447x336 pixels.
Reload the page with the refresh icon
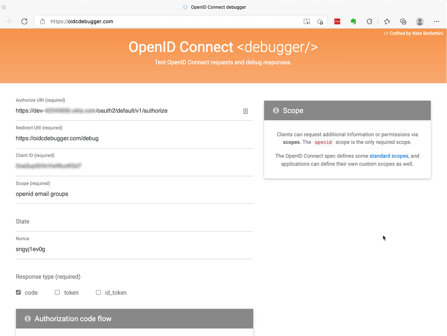[x=25, y=22]
